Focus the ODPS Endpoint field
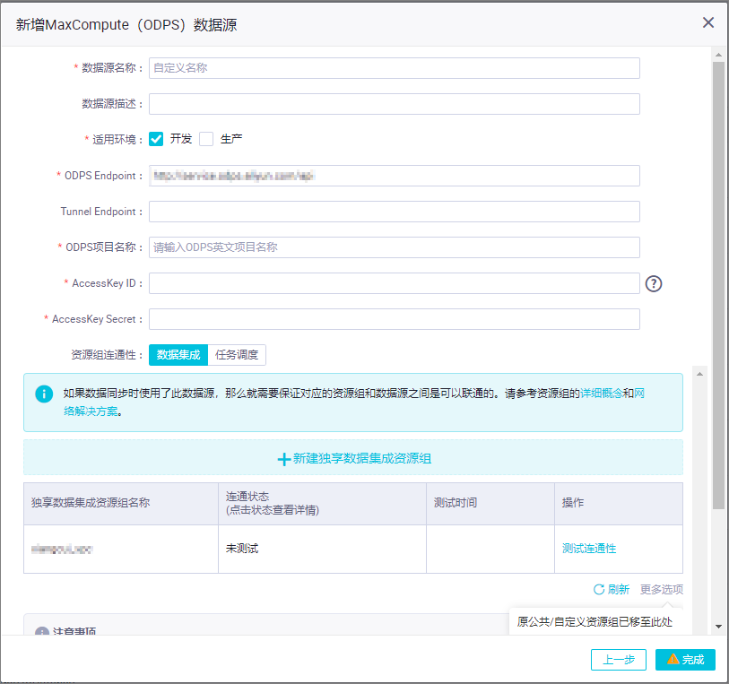Image resolution: width=729 pixels, height=684 pixels. [x=395, y=176]
